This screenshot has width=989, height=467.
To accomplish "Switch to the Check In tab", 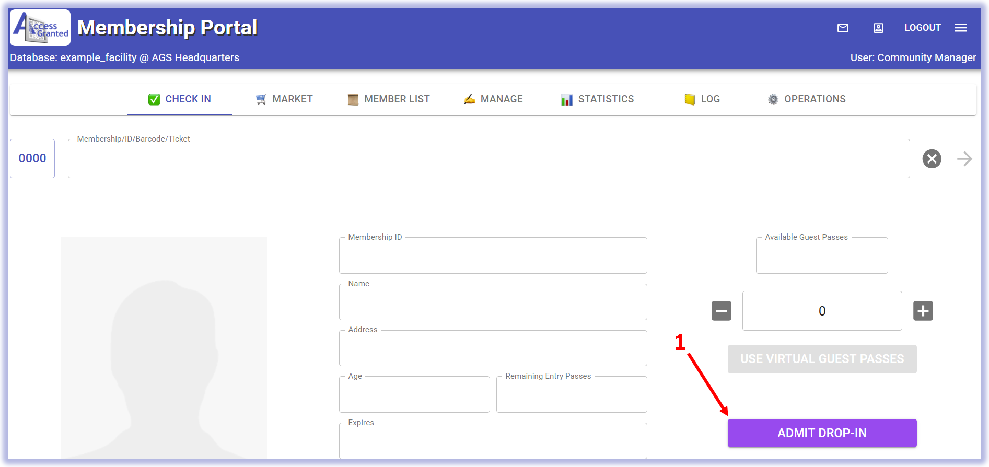I will (x=180, y=99).
